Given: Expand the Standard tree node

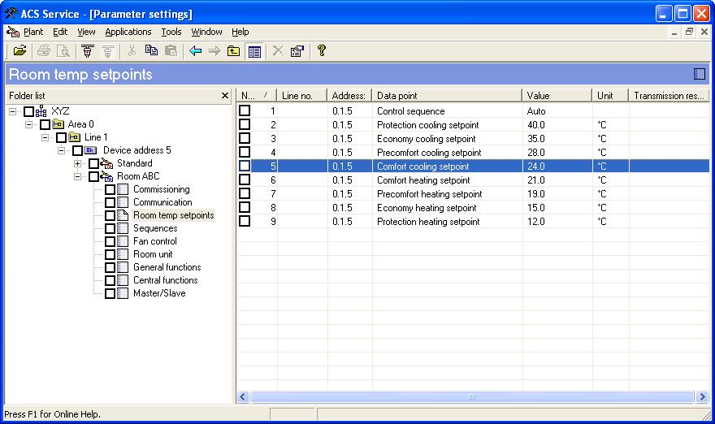Looking at the screenshot, I should (77, 163).
